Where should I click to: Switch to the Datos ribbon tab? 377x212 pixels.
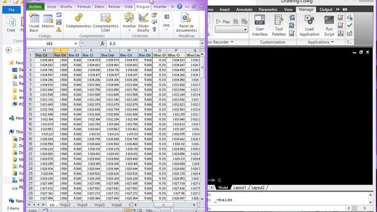click(100, 6)
